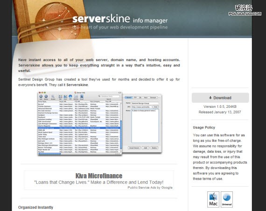Click the Mac platform badge icon
The height and width of the screenshot is (211, 266).
tap(213, 199)
